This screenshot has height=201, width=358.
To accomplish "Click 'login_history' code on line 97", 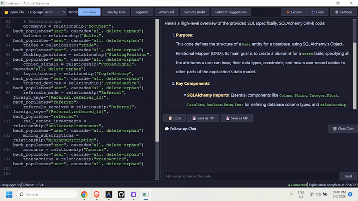I will click(39, 74).
